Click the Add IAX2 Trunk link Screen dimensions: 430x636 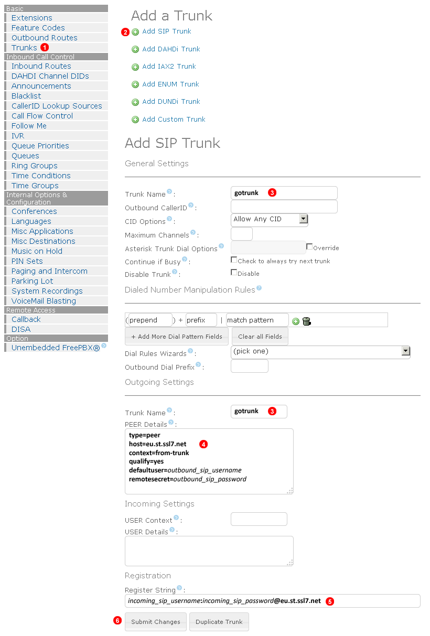169,67
